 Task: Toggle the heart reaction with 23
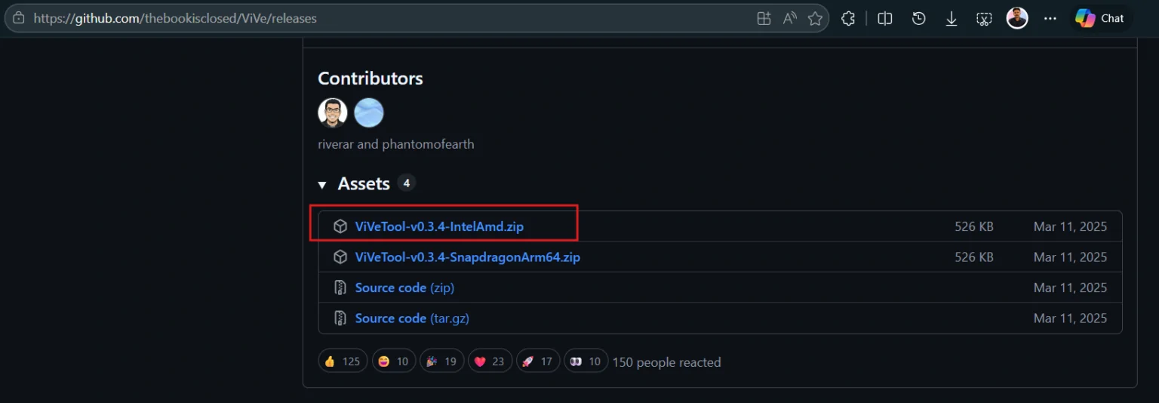coord(490,361)
